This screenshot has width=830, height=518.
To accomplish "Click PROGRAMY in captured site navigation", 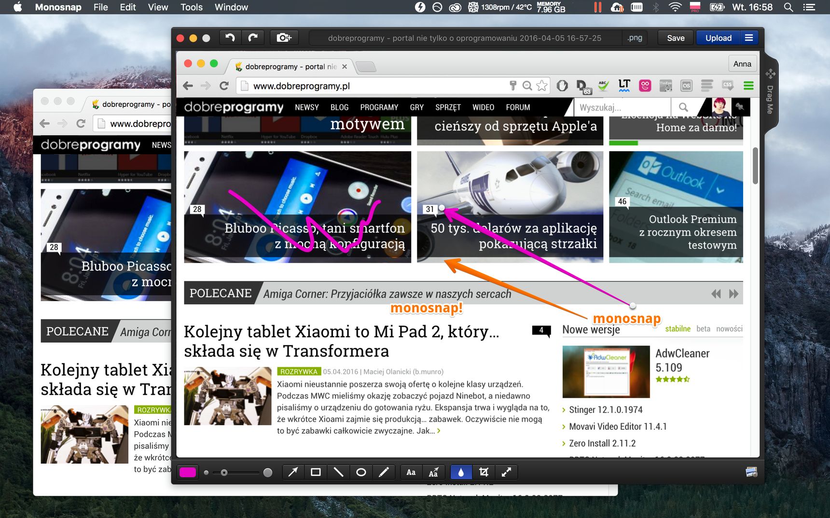I will [x=379, y=107].
